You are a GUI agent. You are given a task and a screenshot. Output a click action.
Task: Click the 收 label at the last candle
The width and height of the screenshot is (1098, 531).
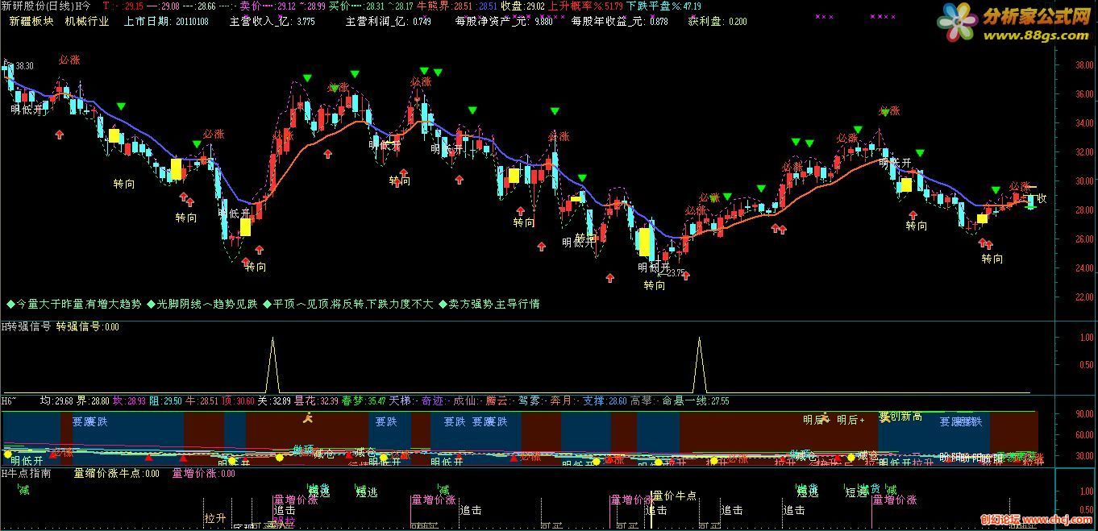(x=1042, y=198)
